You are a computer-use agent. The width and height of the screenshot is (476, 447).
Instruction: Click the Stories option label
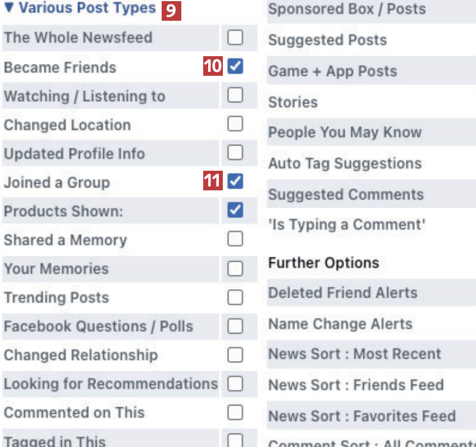point(293,102)
